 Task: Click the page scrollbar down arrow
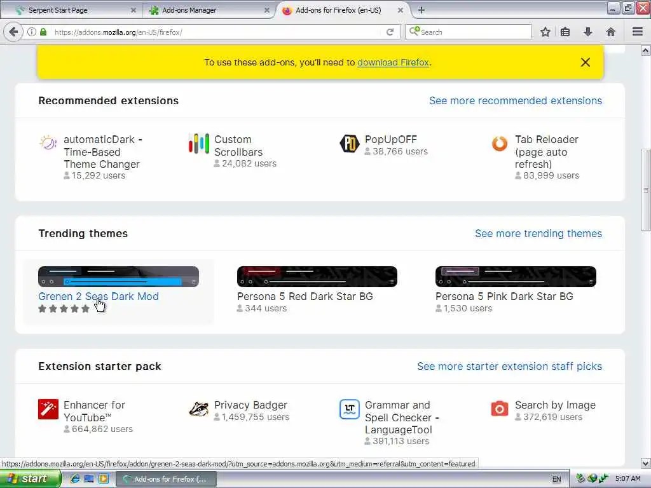coord(645,463)
